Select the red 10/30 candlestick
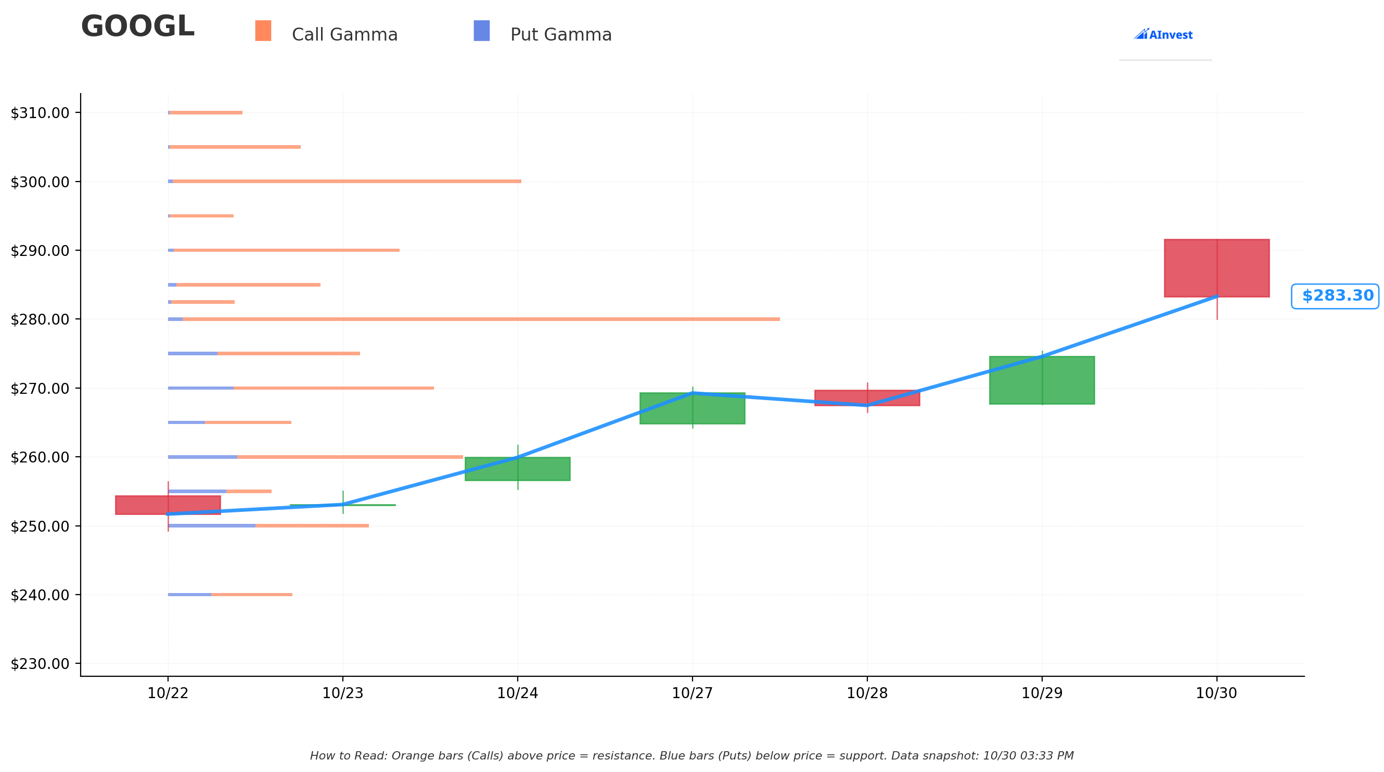 click(x=1217, y=268)
